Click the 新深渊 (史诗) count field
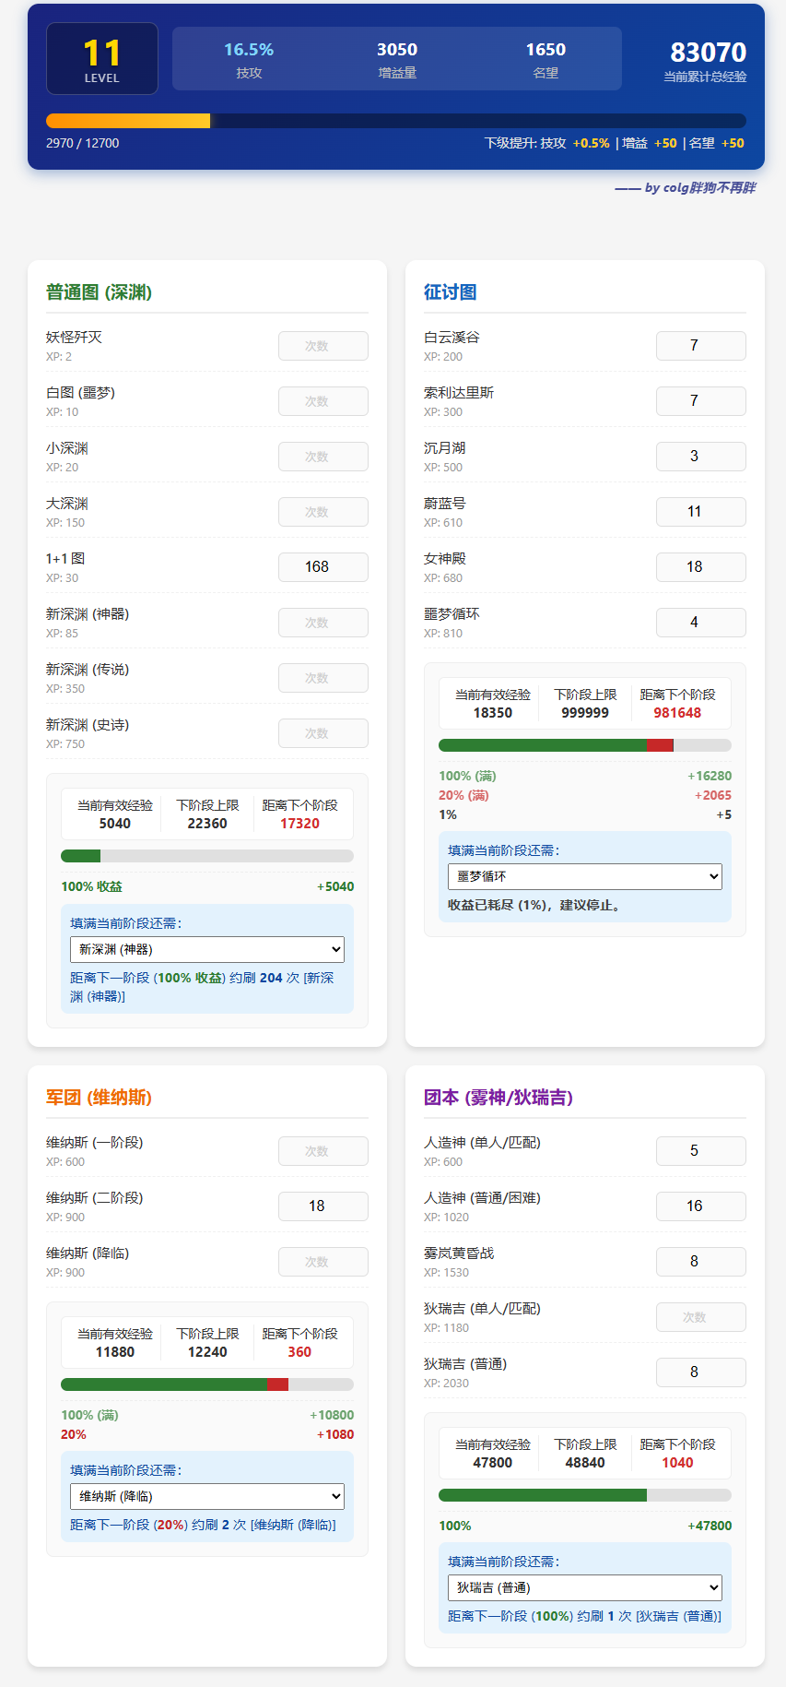The height and width of the screenshot is (1687, 786). pyautogui.click(x=323, y=733)
